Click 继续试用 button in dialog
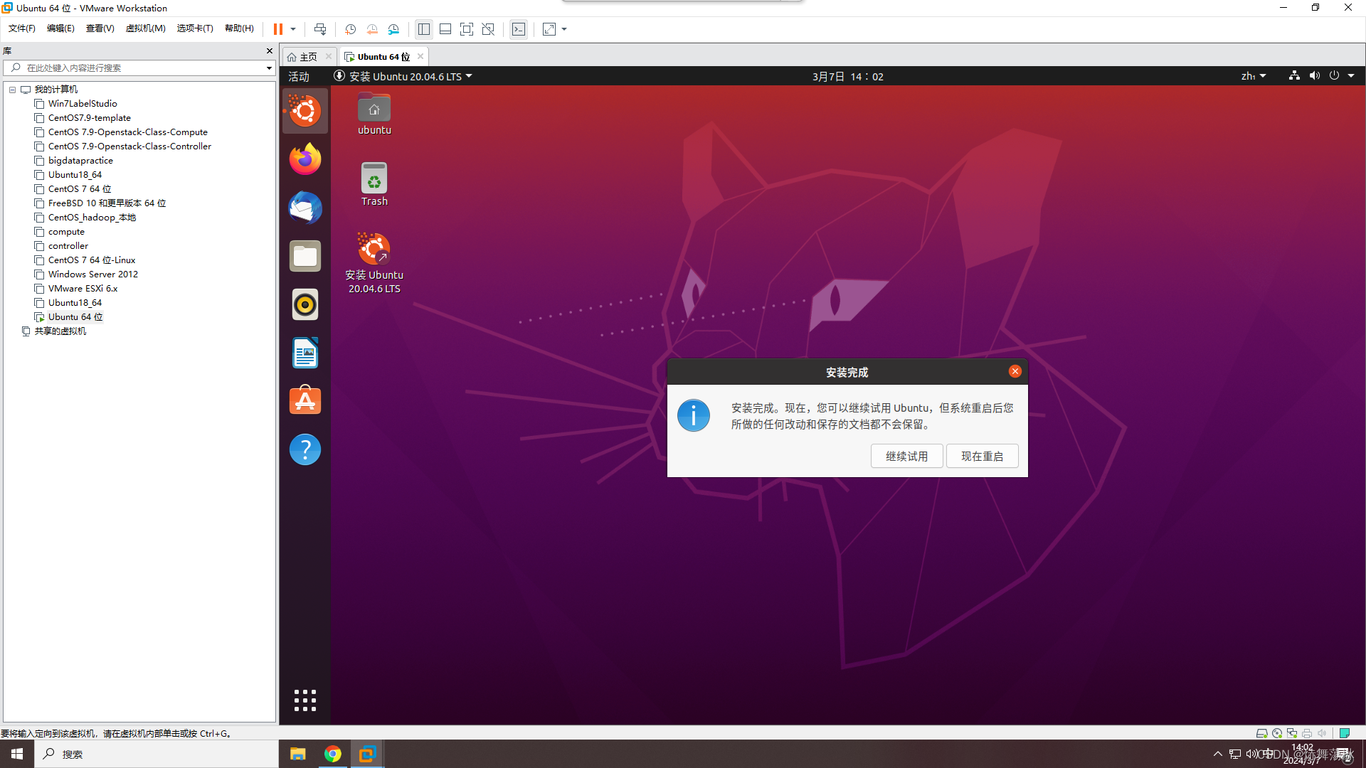The width and height of the screenshot is (1366, 768). pyautogui.click(x=906, y=456)
